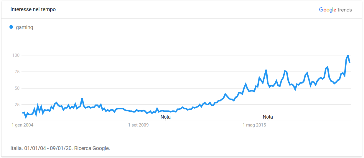Click the Google Trends logo

click(335, 10)
